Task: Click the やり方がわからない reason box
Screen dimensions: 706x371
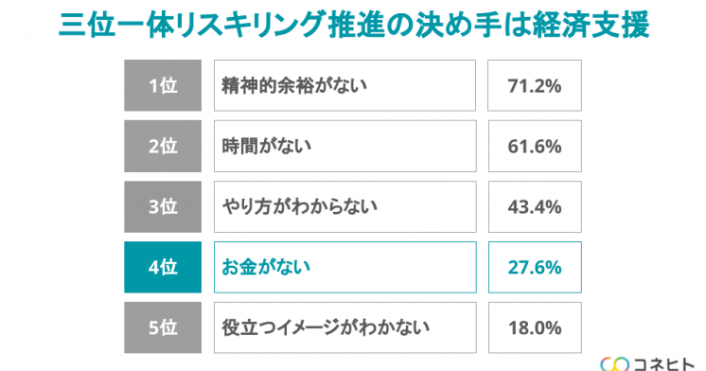Action: 344,206
